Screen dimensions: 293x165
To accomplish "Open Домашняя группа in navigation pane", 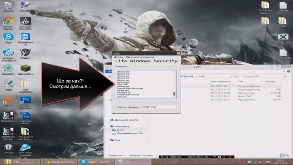I will (x=126, y=120).
